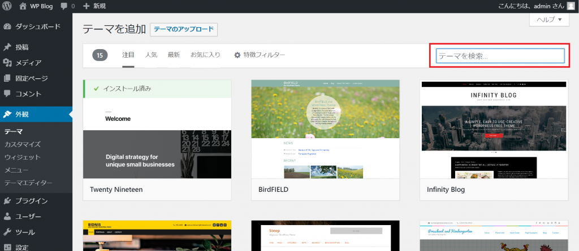Open the メディア sidebar item

[28, 63]
